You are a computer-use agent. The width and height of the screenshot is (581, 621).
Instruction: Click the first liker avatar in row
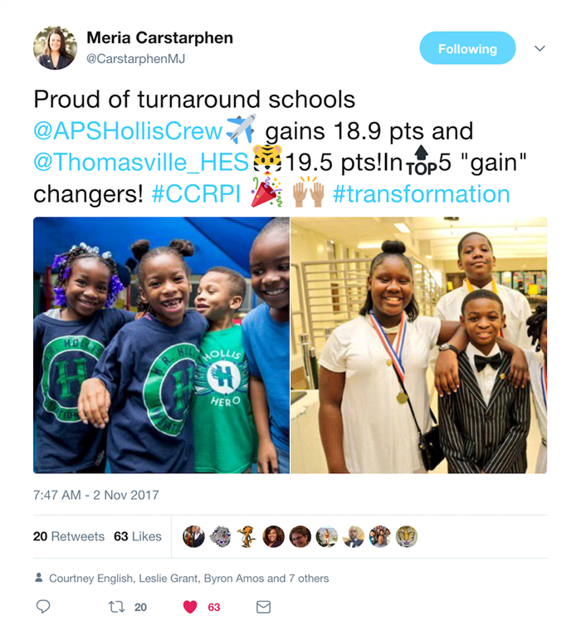point(193,536)
